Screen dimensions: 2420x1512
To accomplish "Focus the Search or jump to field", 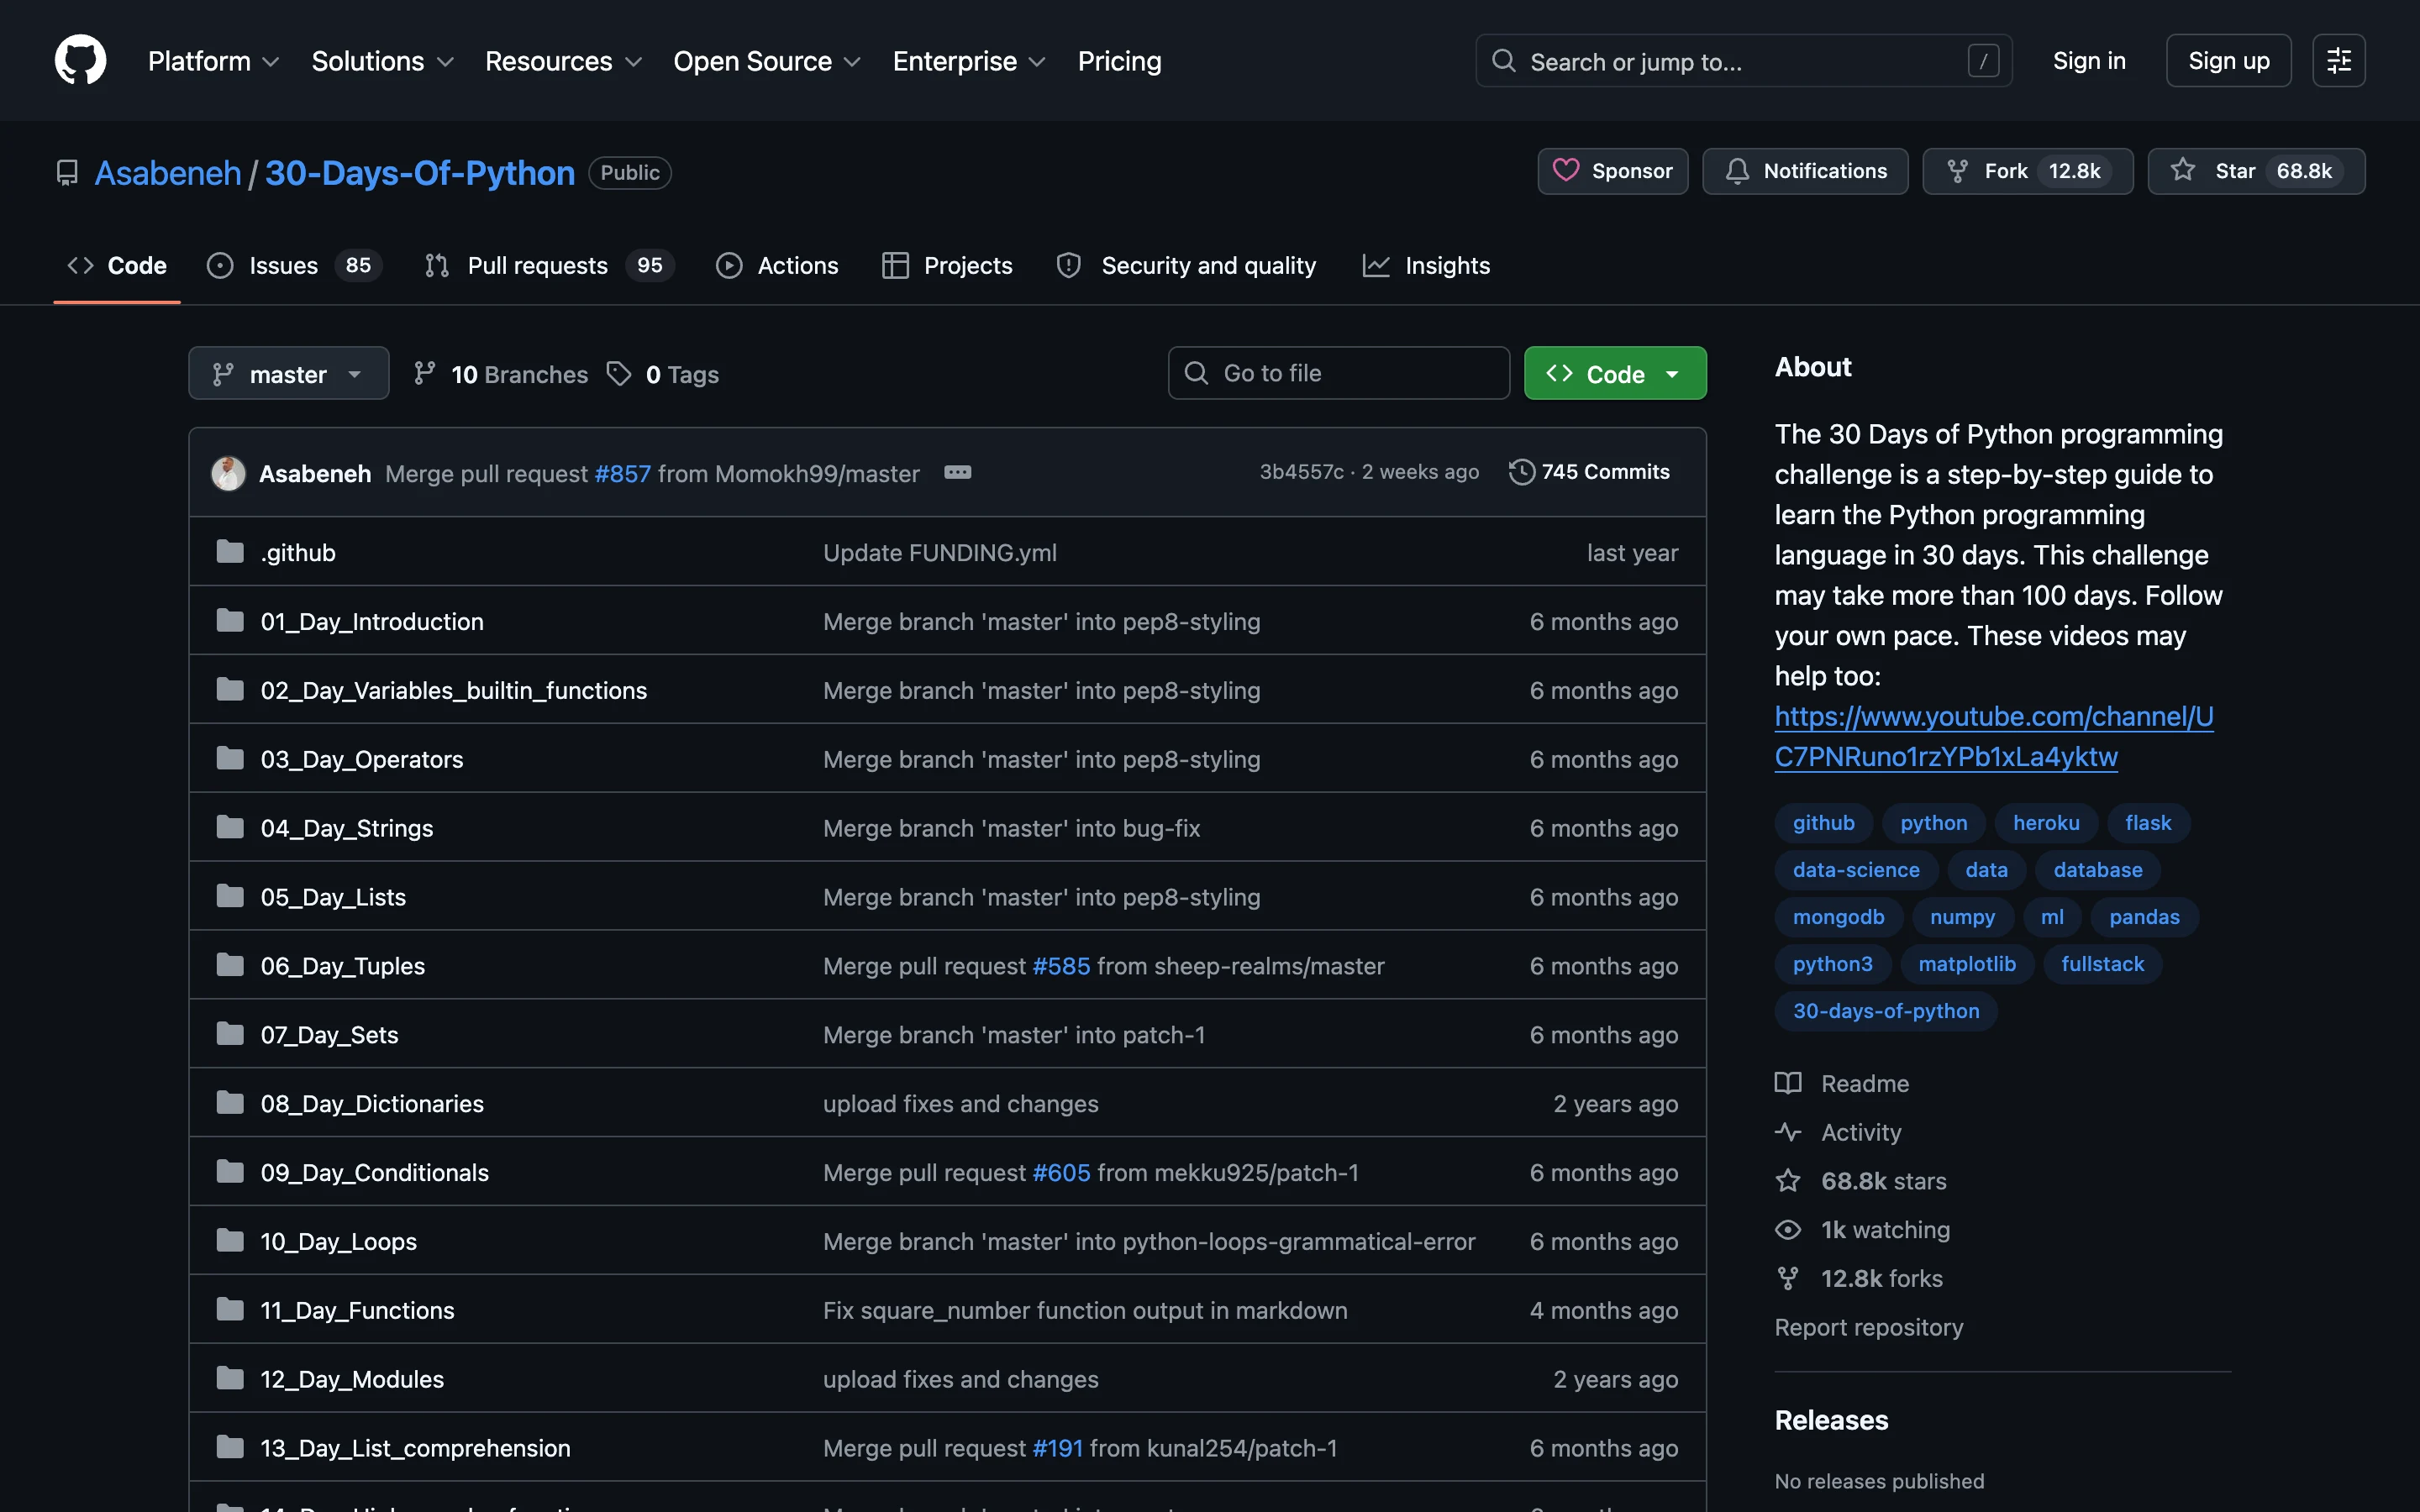I will pyautogui.click(x=1743, y=61).
